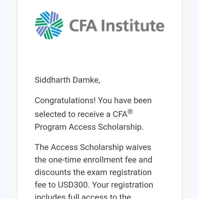The image size is (199, 199).
Task: Click blank space between logo and greeting
Action: (x=99, y=57)
